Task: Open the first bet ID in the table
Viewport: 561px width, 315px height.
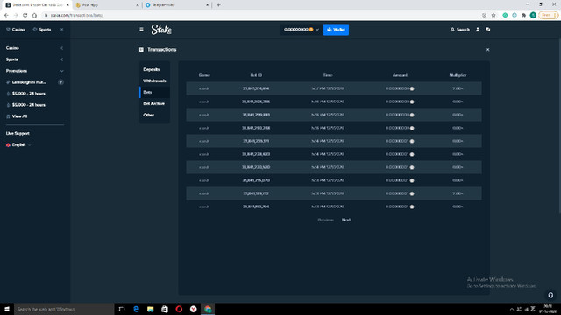Action: pyautogui.click(x=256, y=88)
